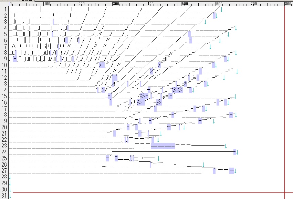The image size is (293, 199).
Task: Select line 24 by its line number
Action: click(x=4, y=152)
